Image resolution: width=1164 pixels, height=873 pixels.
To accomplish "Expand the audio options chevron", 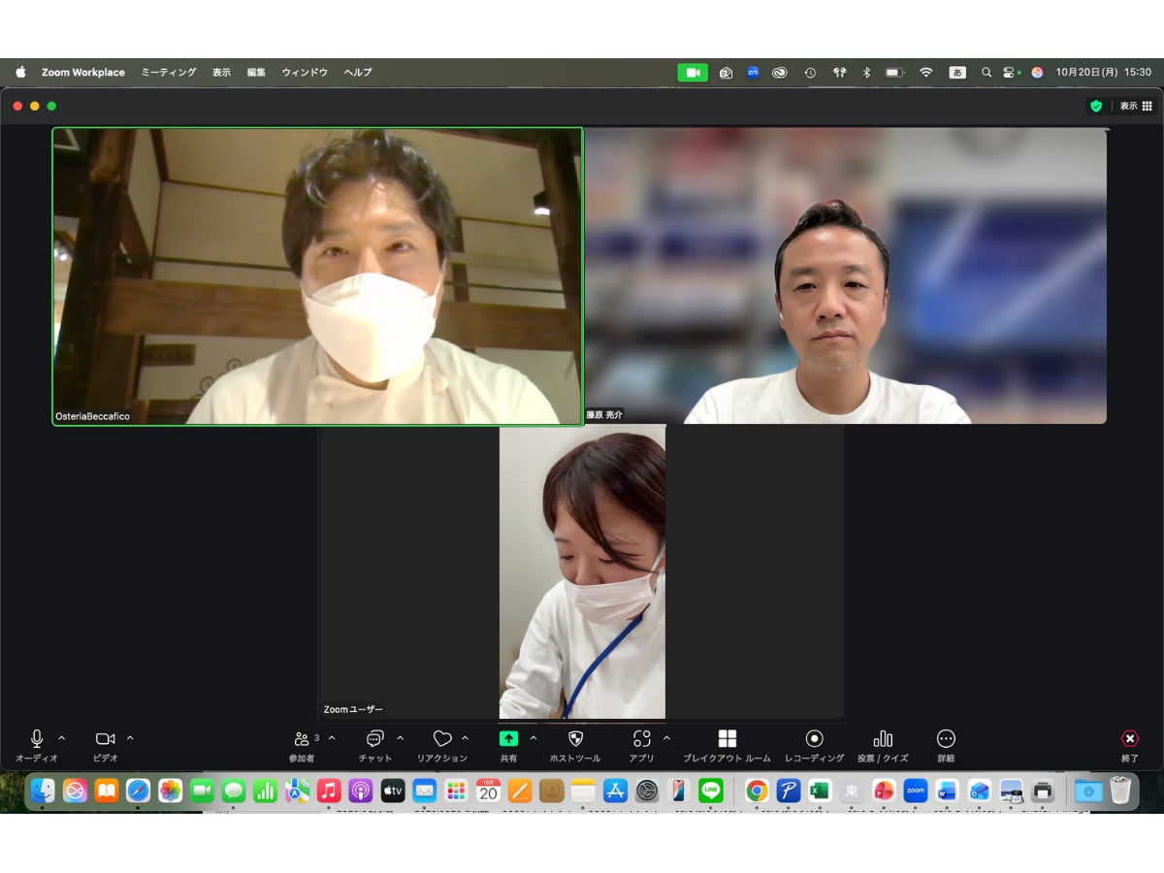I will (62, 738).
